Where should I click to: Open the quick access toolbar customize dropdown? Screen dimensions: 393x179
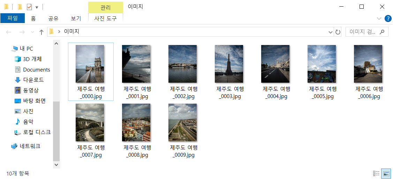point(37,7)
